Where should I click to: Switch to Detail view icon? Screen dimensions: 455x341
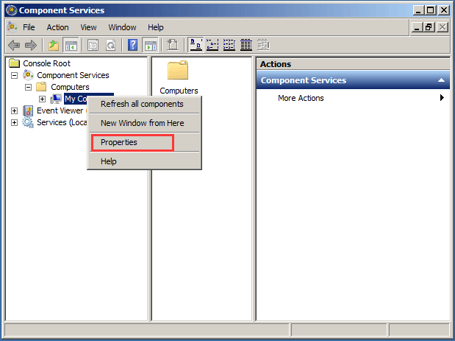[246, 45]
